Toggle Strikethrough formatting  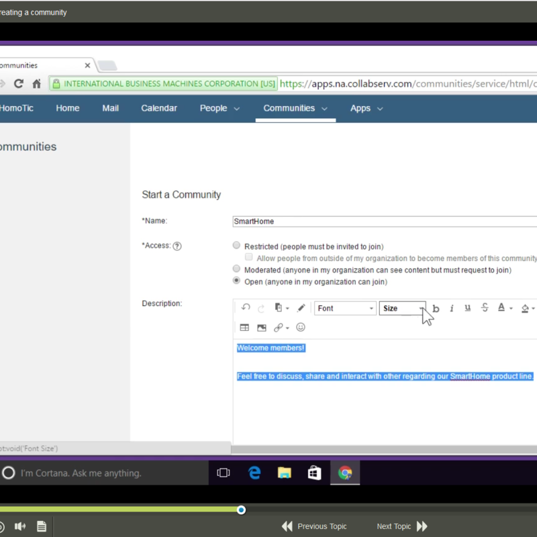click(x=485, y=307)
